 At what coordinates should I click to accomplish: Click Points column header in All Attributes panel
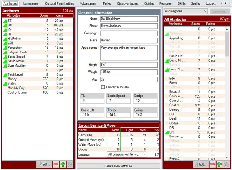[210, 24]
